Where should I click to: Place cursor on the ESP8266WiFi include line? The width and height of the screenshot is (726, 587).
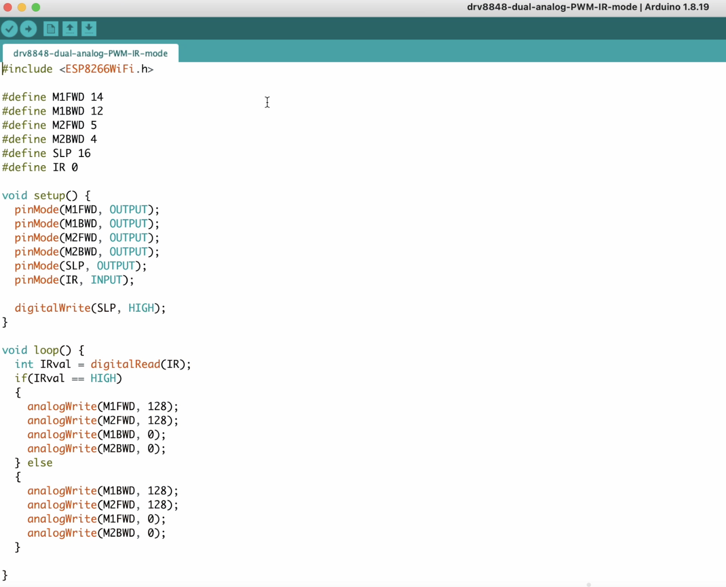(x=78, y=69)
